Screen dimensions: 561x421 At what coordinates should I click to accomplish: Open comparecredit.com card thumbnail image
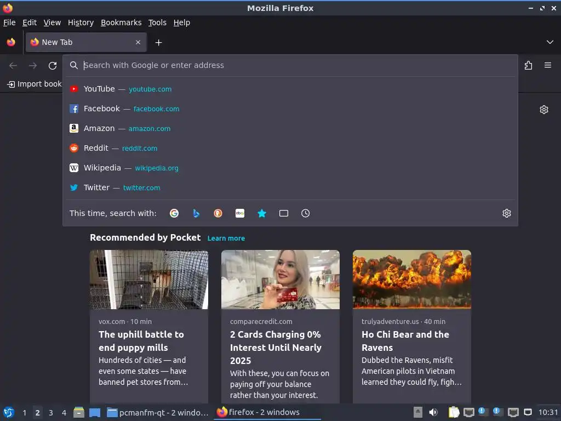[x=280, y=280]
